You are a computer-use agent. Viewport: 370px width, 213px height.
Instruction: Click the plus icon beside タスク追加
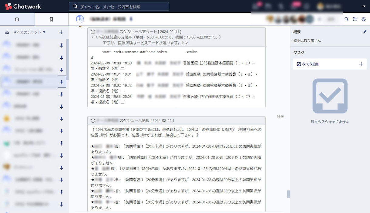pyautogui.click(x=361, y=64)
